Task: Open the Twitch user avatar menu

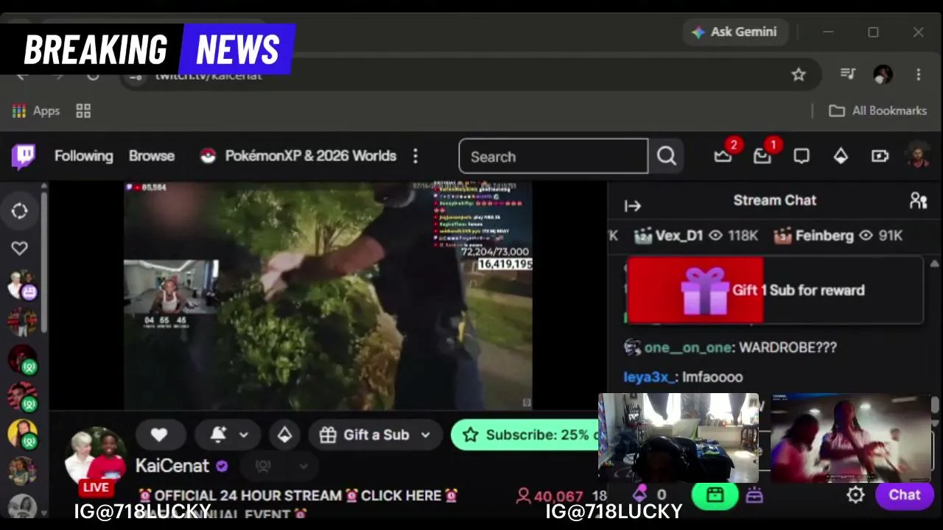Action: [x=918, y=156]
